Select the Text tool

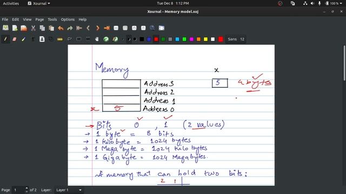[33, 39]
